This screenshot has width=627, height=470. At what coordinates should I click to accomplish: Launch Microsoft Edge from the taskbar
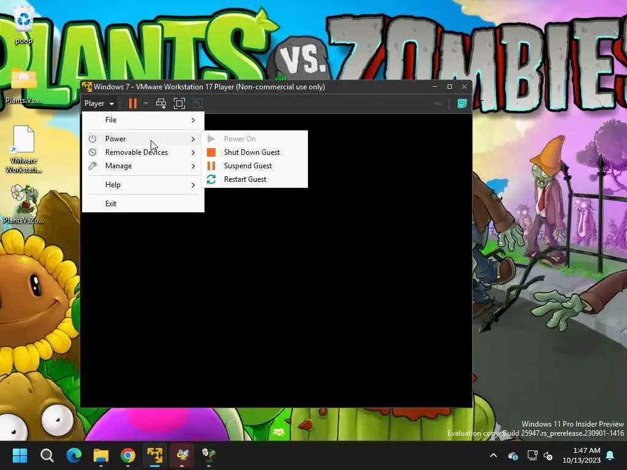pyautogui.click(x=74, y=455)
